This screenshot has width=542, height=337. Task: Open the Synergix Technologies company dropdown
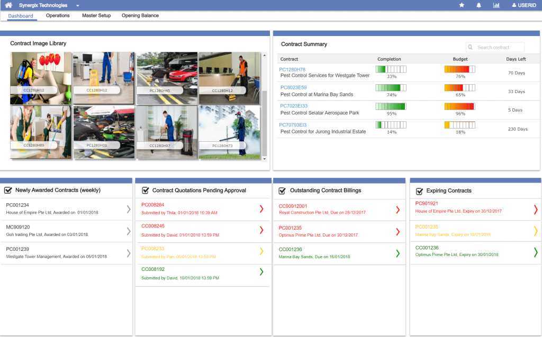[x=77, y=5]
